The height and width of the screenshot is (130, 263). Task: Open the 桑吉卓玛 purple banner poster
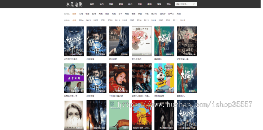(x=74, y=78)
